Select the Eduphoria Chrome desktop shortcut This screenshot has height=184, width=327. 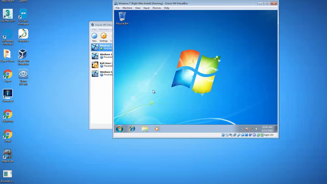pos(8,116)
